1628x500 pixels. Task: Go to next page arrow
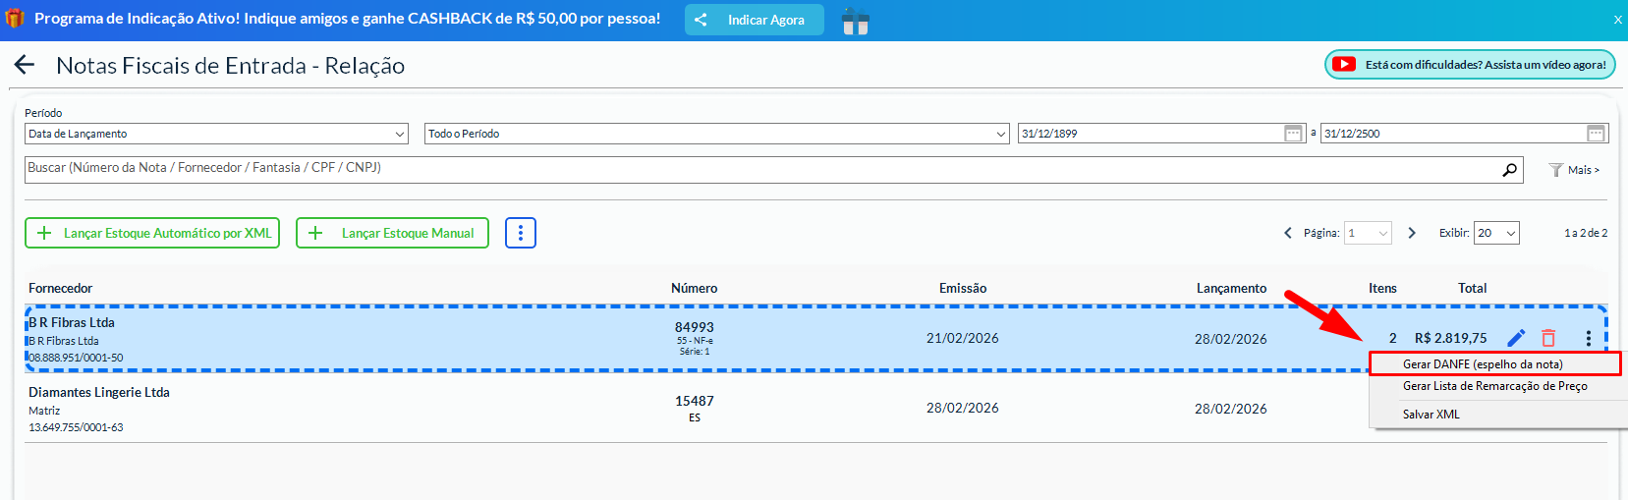[1412, 233]
